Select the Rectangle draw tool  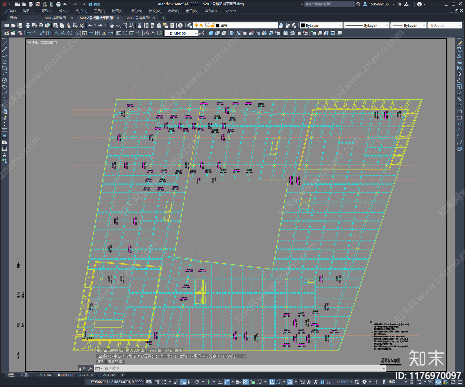coord(4,68)
